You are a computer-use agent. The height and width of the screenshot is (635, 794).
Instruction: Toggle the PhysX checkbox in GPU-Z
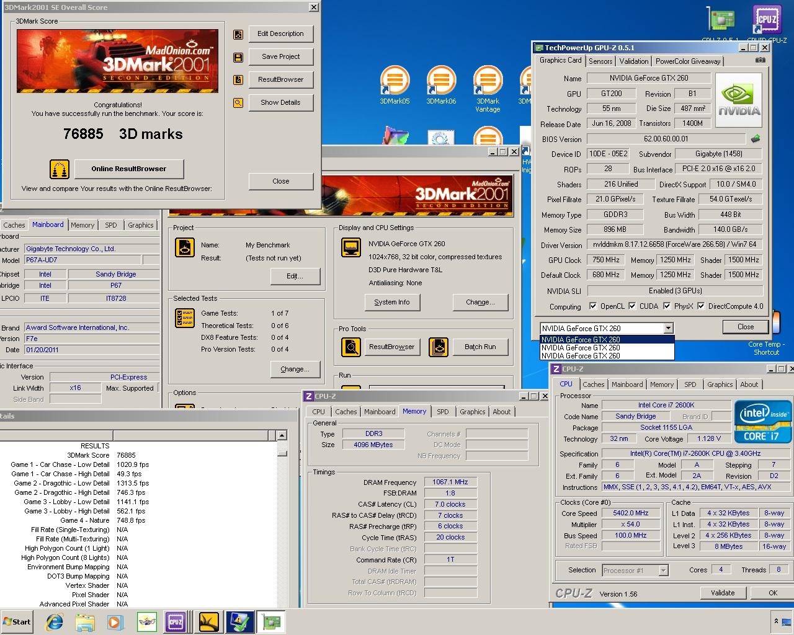[x=667, y=306]
